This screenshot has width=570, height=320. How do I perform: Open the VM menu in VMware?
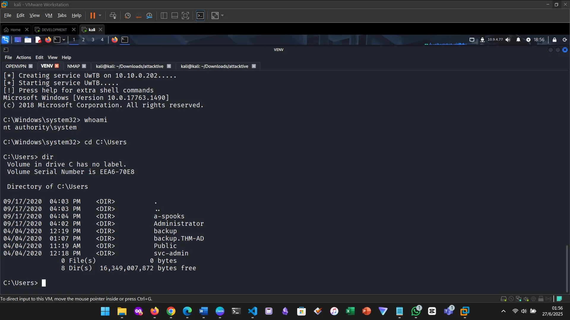(x=48, y=15)
